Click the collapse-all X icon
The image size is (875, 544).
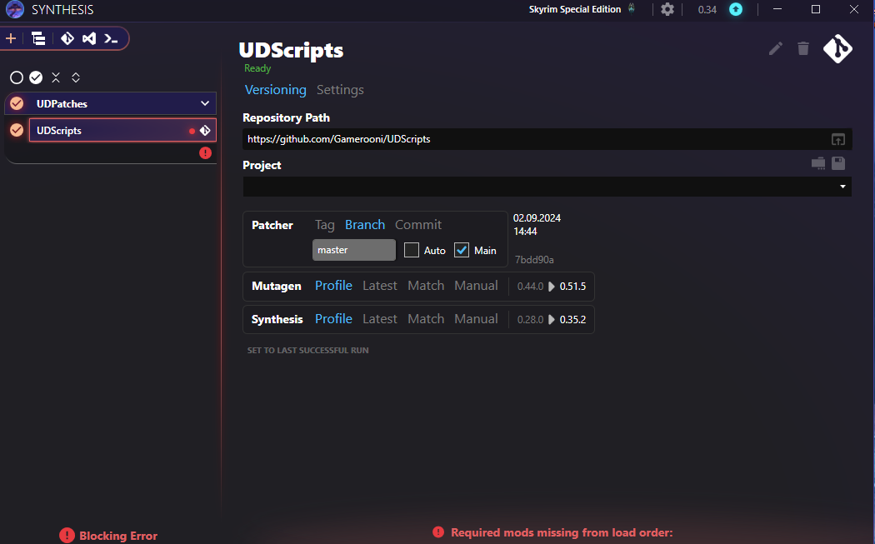pyautogui.click(x=56, y=77)
